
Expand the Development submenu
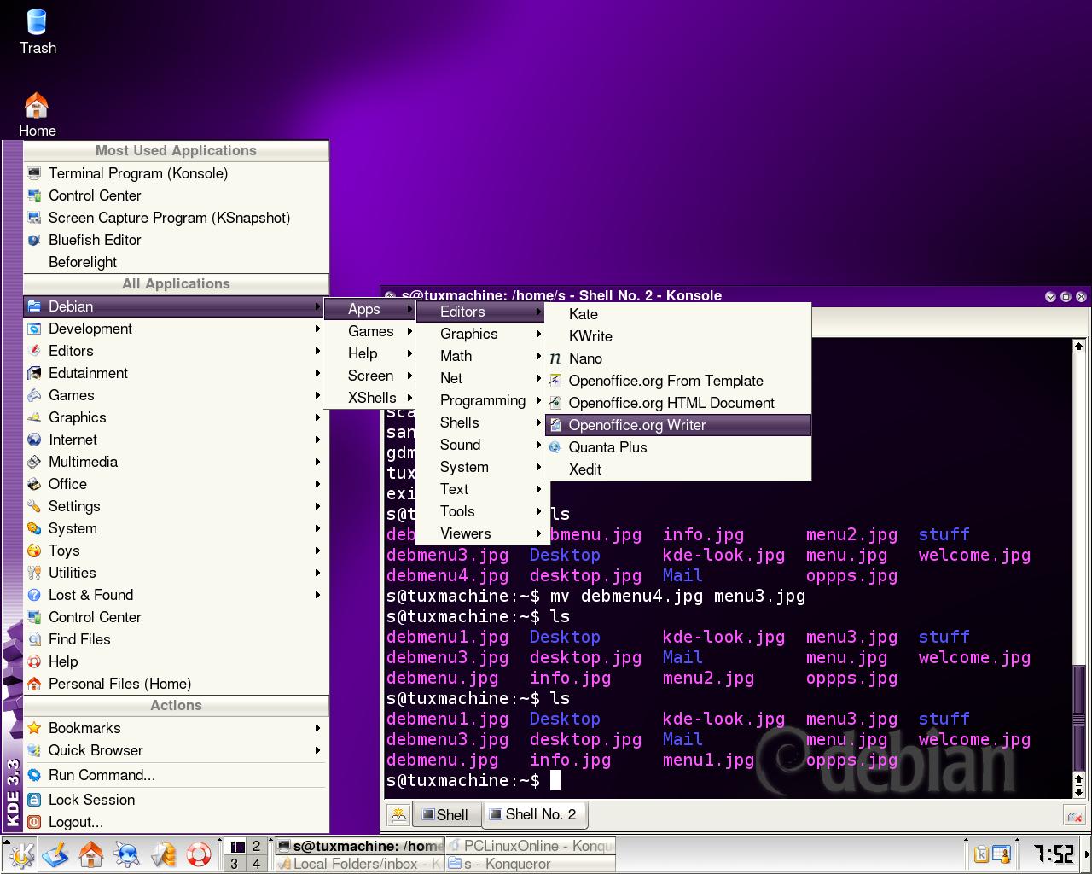pyautogui.click(x=176, y=329)
